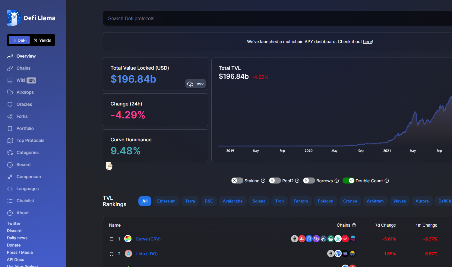452x267 pixels.
Task: Open the APY dashboard 'here' link
Action: 368,42
